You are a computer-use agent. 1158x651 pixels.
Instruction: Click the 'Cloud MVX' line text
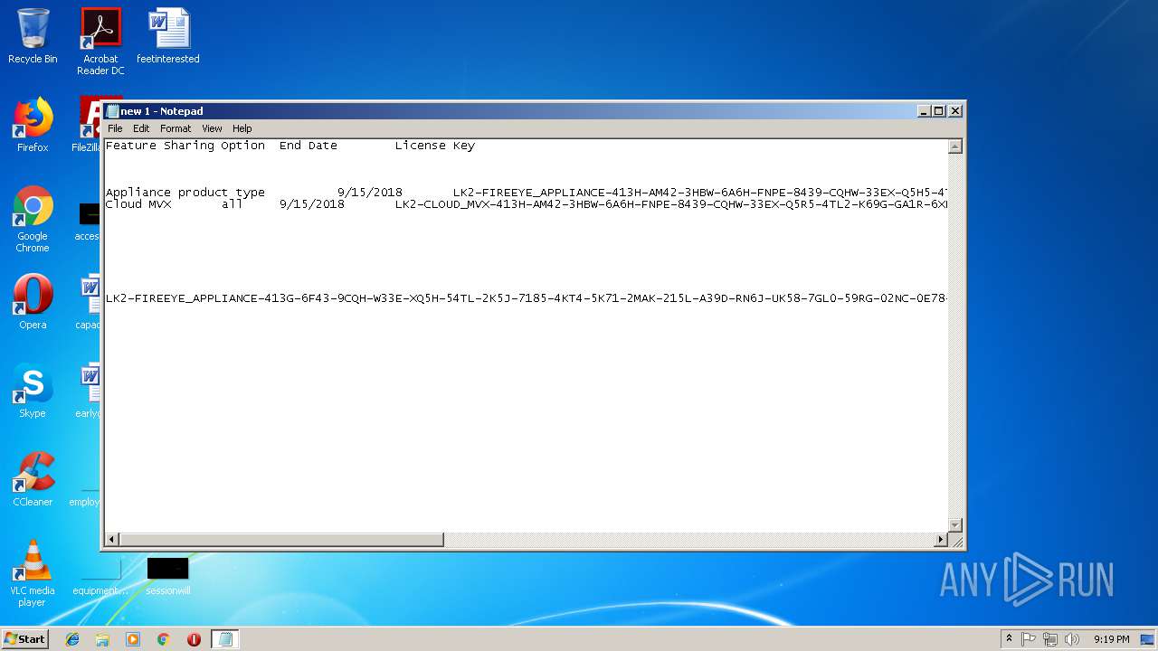(x=138, y=204)
